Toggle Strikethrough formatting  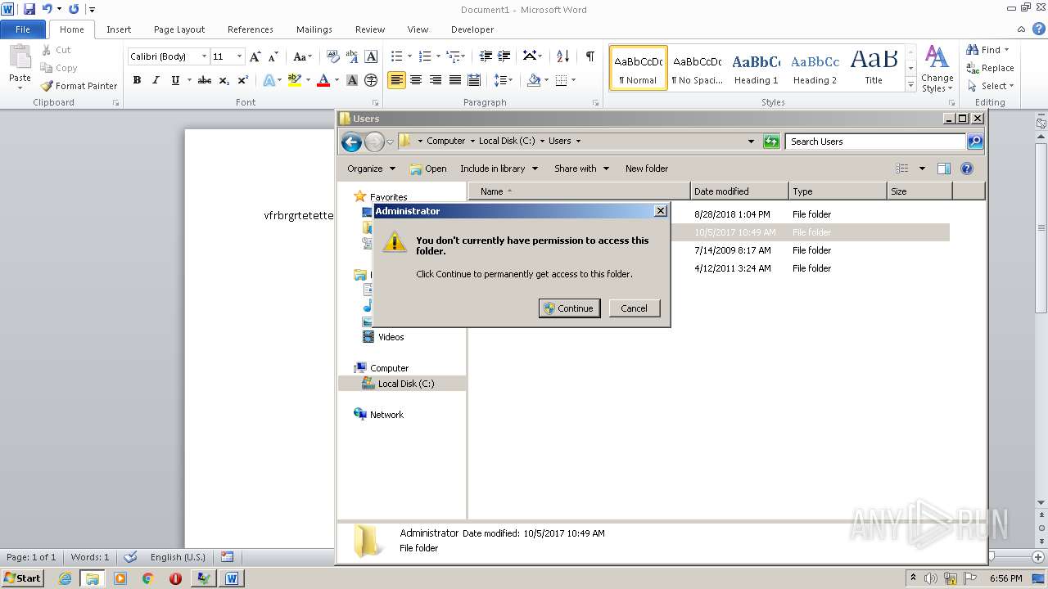(205, 80)
